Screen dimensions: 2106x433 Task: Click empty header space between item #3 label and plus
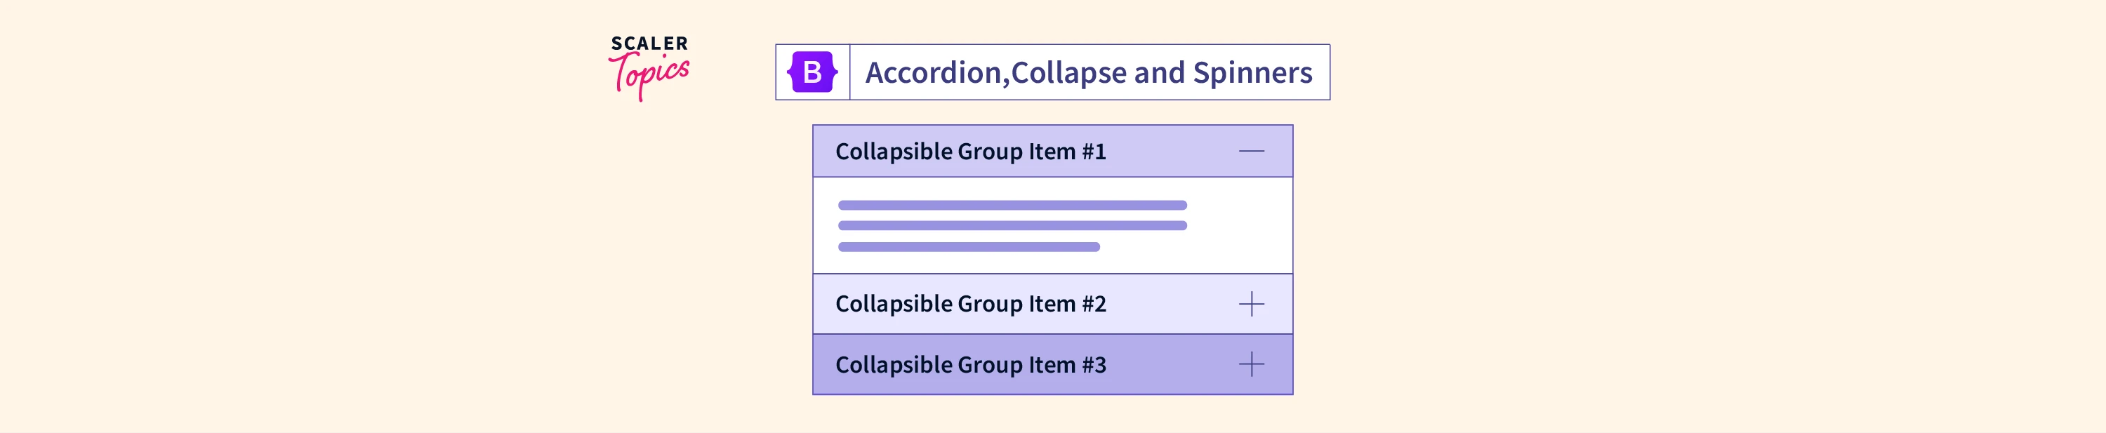click(1172, 364)
